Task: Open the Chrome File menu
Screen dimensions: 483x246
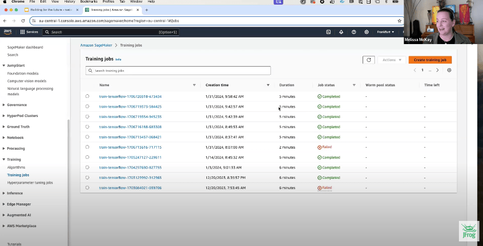Action: (x=32, y=2)
